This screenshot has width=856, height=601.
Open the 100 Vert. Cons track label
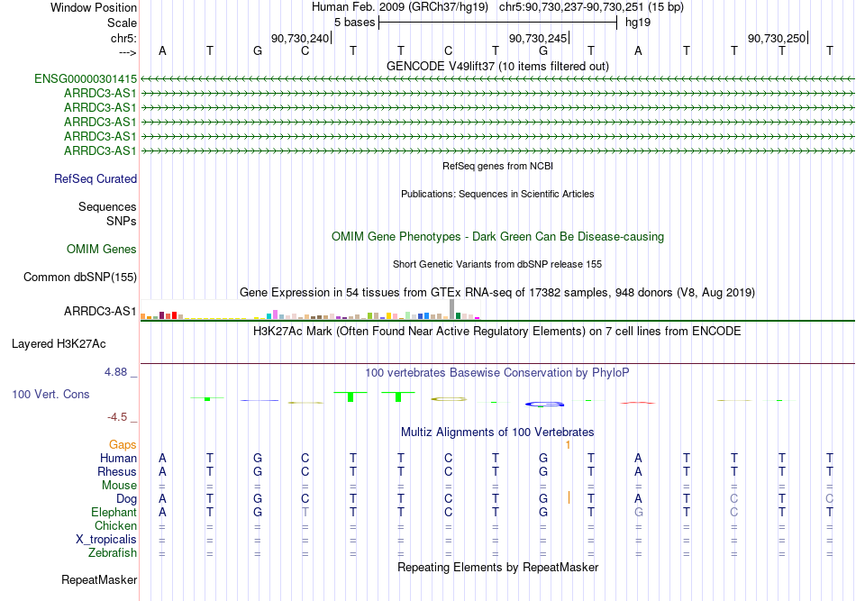tap(50, 394)
